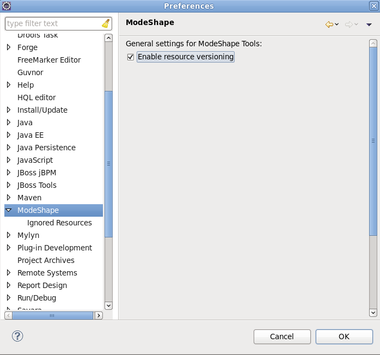The width and height of the screenshot is (380, 355).
Task: Expand the JavaScript tree node
Action: tap(9, 160)
